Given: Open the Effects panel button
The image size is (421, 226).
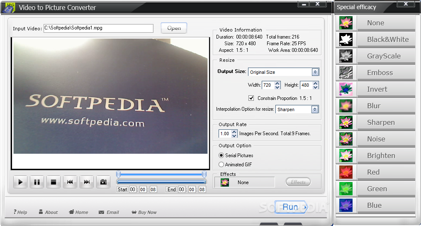Looking at the screenshot, I should click(298, 182).
